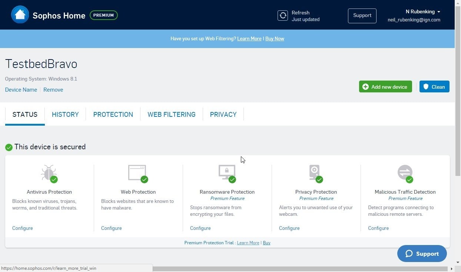Click Configure under Antivirus Protection

click(x=23, y=228)
